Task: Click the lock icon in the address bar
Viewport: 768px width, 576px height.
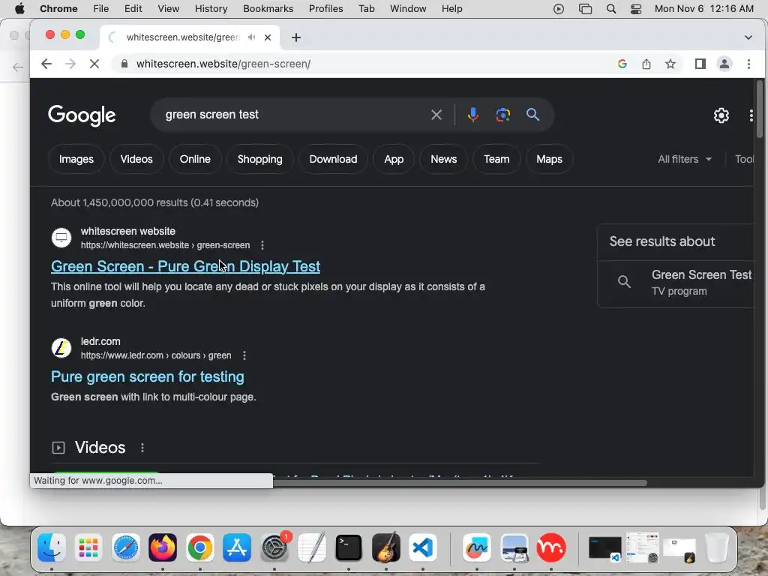Action: pos(124,64)
